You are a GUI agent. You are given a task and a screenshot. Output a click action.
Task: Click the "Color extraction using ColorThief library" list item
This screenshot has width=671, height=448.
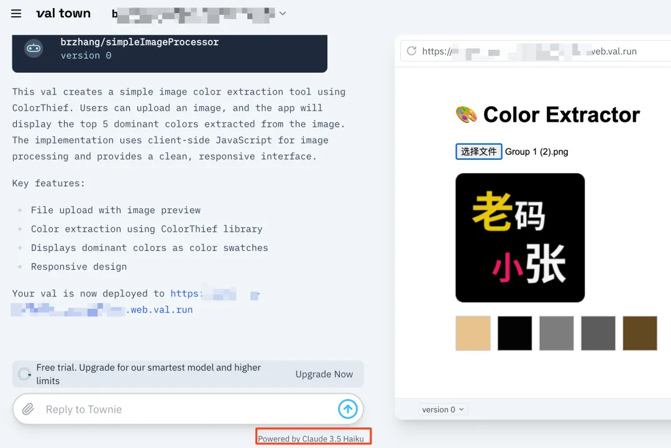click(x=147, y=229)
